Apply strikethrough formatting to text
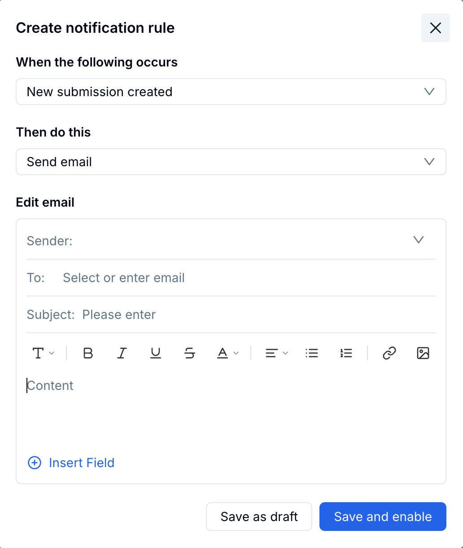This screenshot has width=463, height=548. click(189, 353)
